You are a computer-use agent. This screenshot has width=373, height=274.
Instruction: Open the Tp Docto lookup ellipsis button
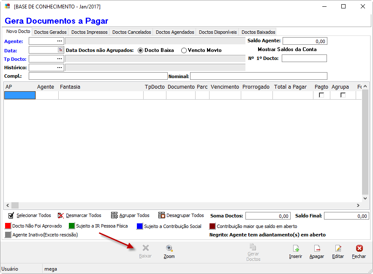59,59
